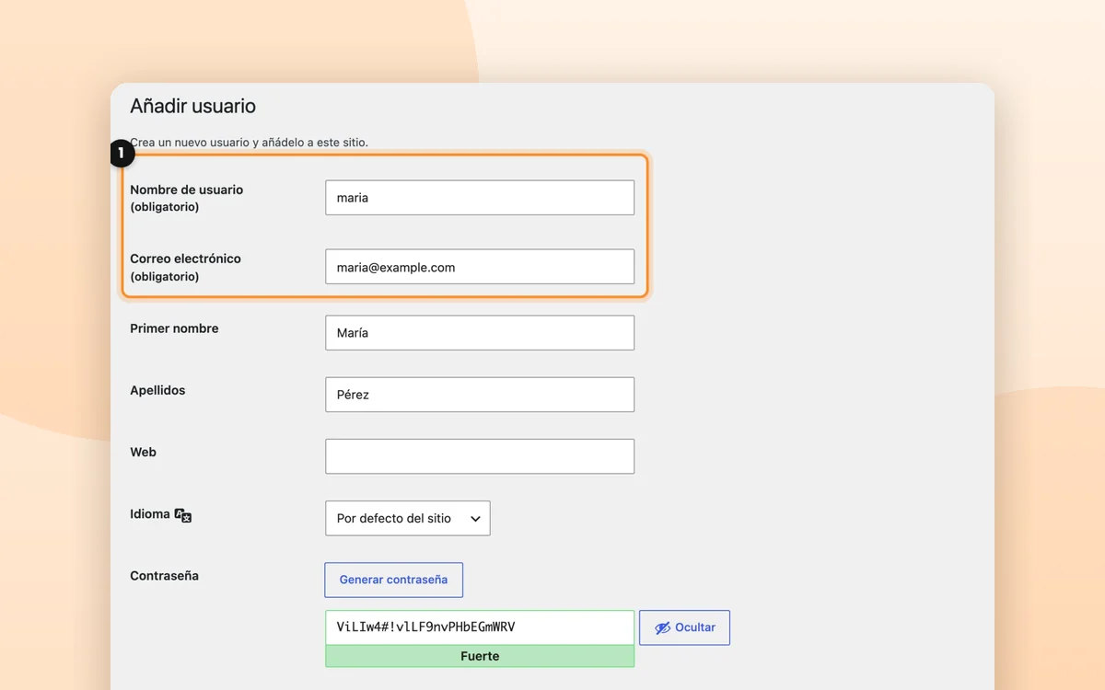Click the Correo electrónico input field
Screen dimensions: 1105x690
(x=480, y=267)
